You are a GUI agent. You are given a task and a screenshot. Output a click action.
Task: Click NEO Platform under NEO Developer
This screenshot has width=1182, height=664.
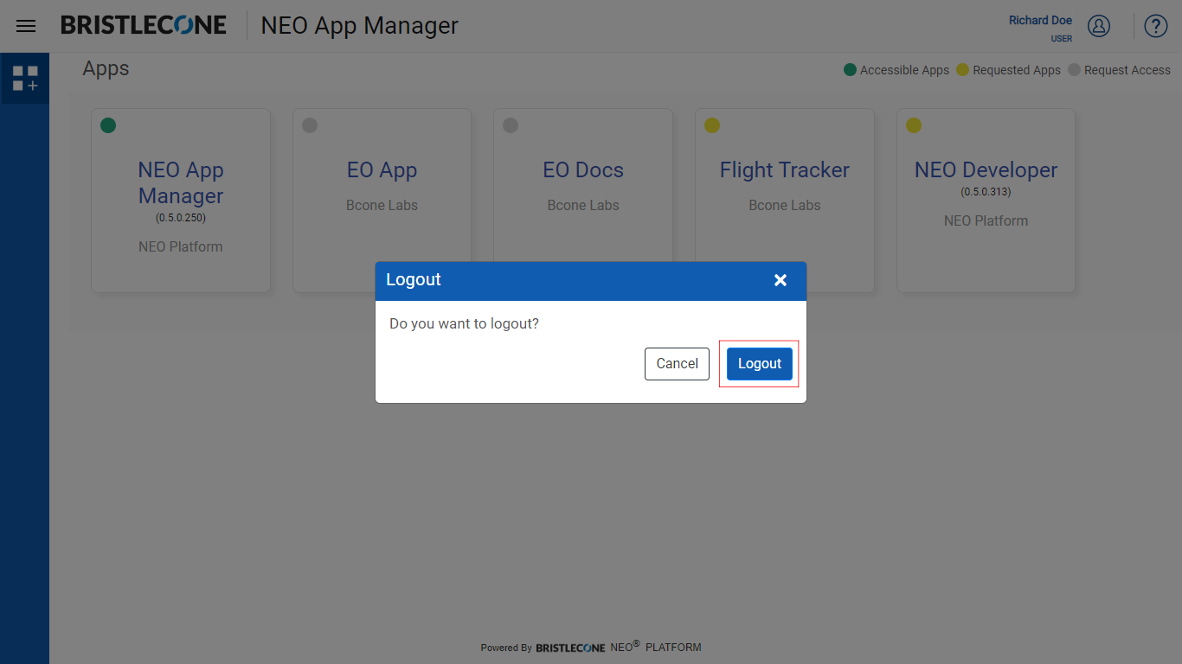point(986,221)
